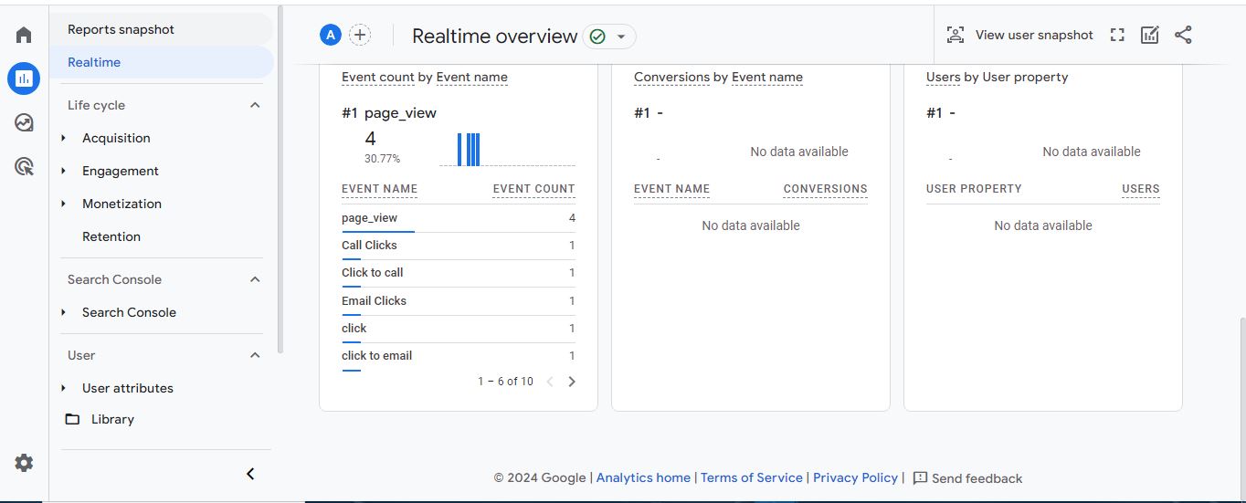Share this report via share icon

pyautogui.click(x=1183, y=35)
